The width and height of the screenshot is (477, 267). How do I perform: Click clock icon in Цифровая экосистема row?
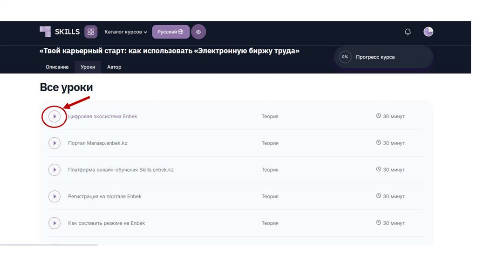(x=378, y=116)
